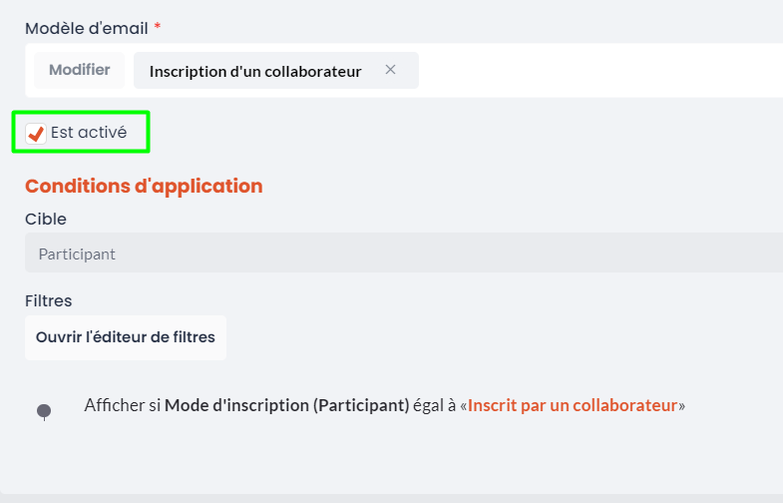Select the Inscription d'un collaborateur template chip

(255, 71)
